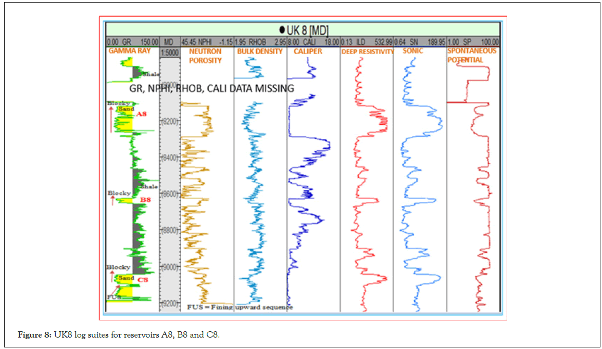Choose the ILD track header
Image resolution: width=602 pixels, height=349 pixels.
click(x=367, y=42)
